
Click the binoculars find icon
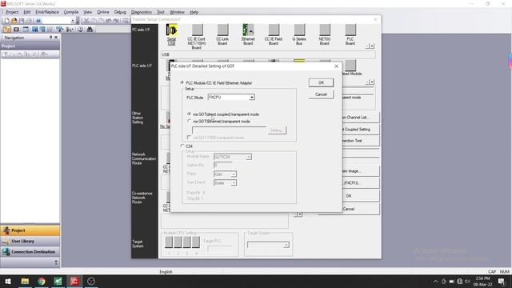click(90, 30)
